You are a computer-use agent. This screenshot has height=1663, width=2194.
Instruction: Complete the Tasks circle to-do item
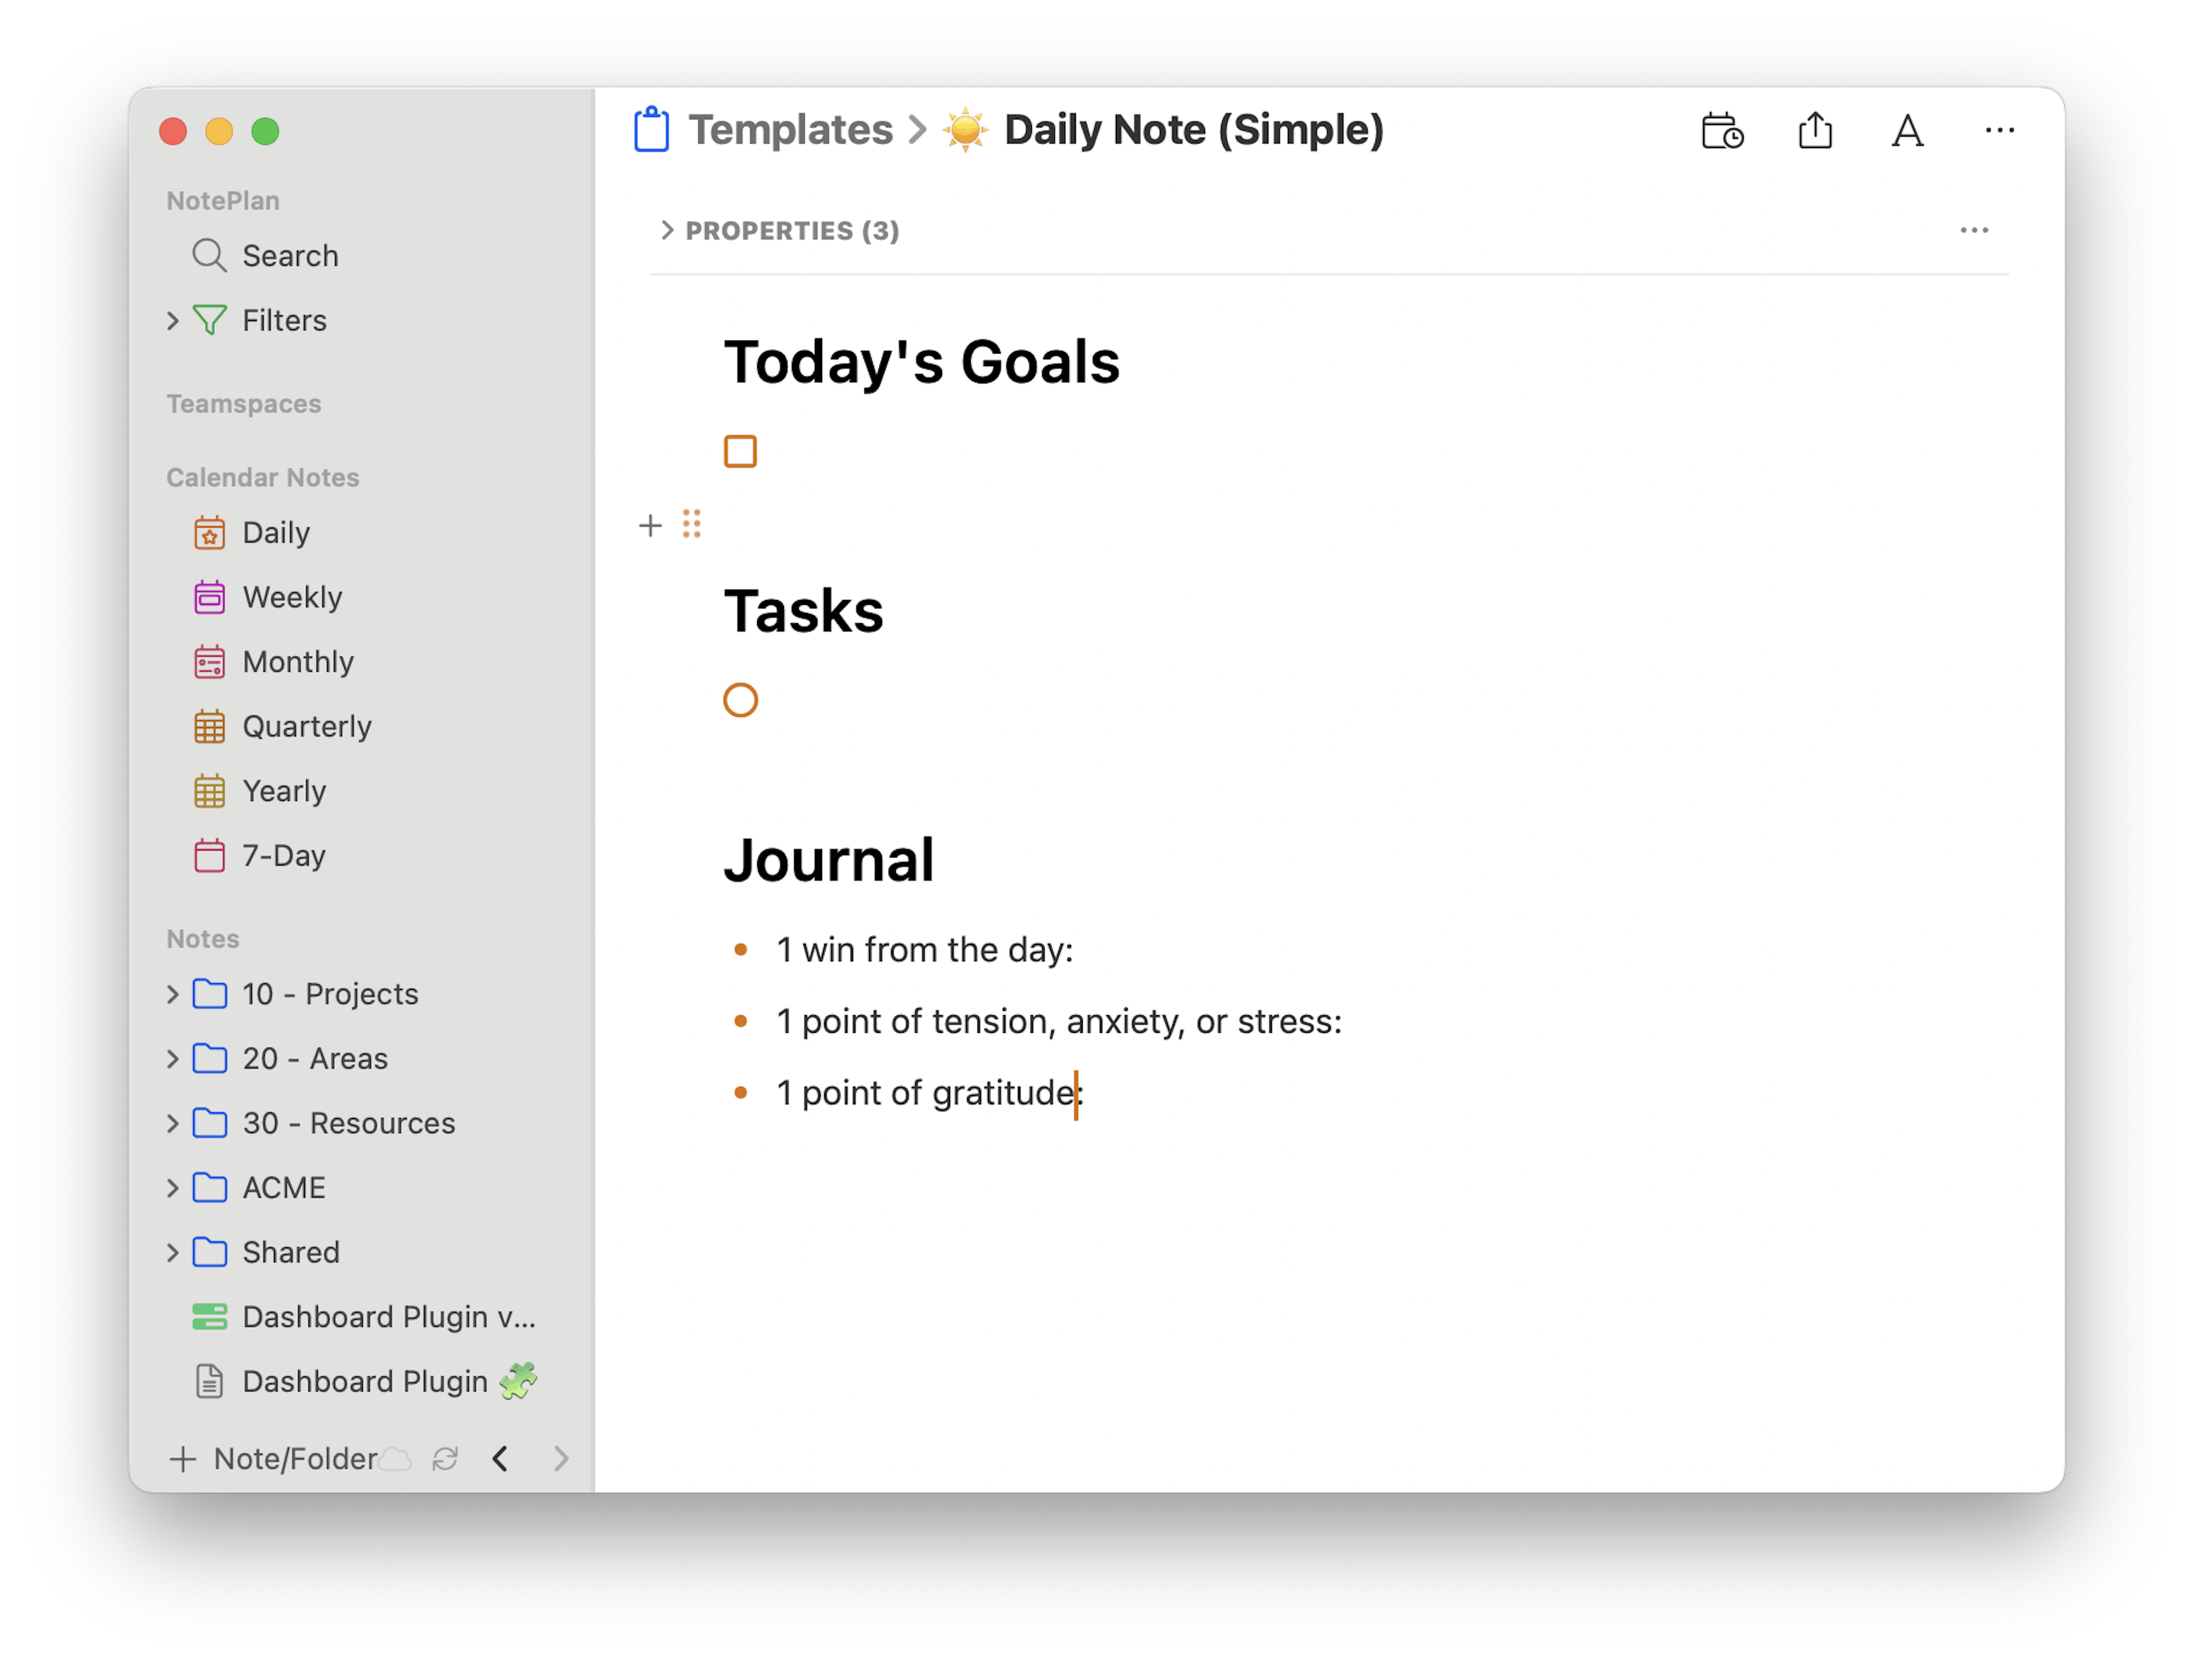pos(740,700)
